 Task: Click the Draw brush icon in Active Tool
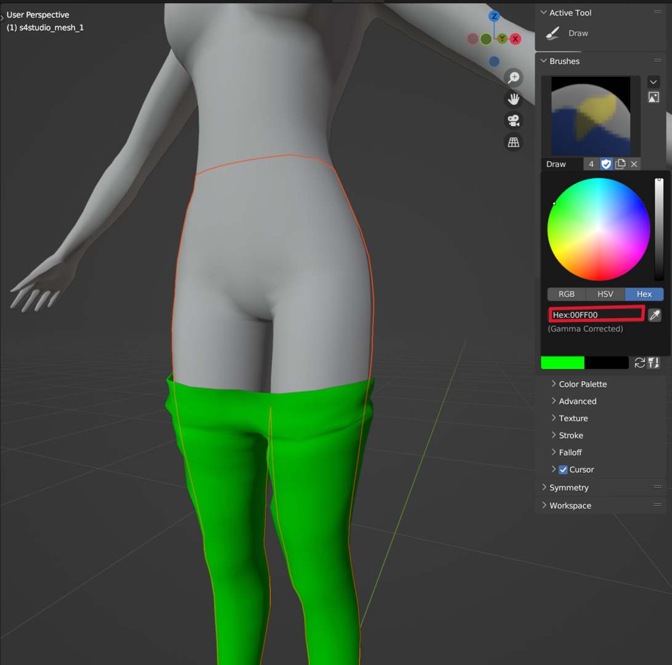point(553,33)
